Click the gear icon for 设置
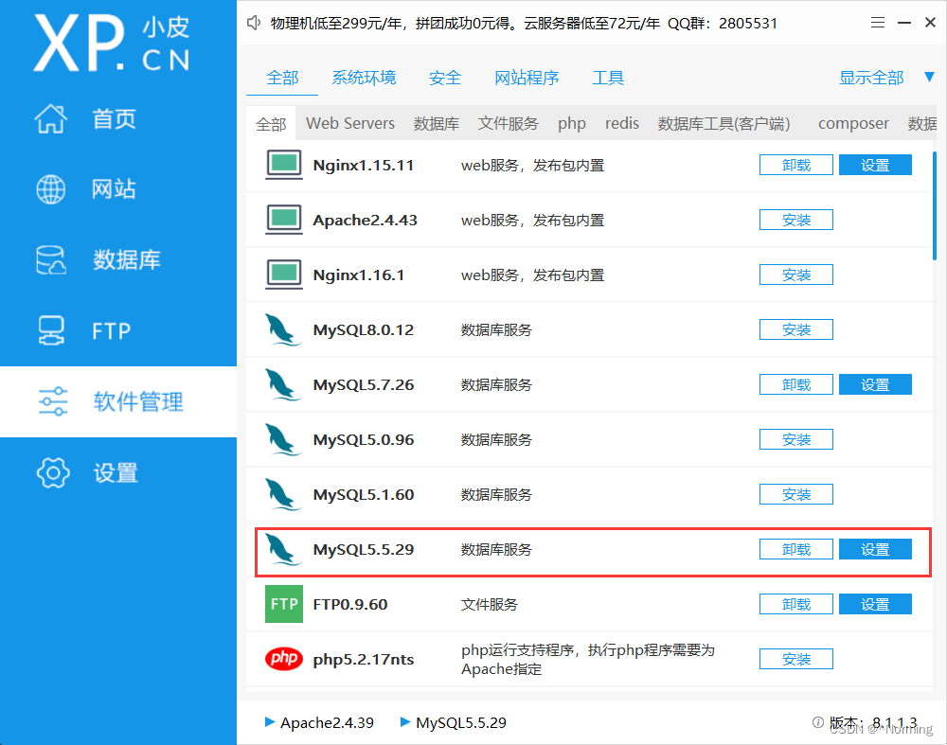Screen dimensions: 947x745 click(53, 472)
